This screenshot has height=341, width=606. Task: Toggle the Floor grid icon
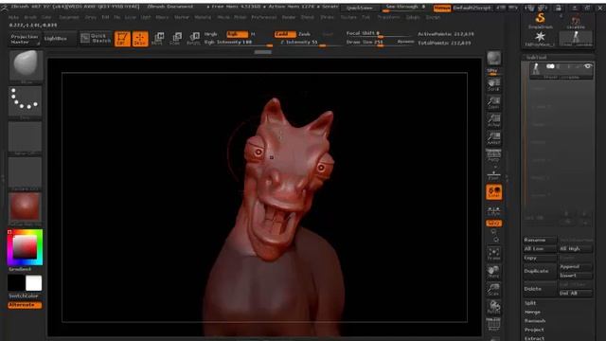click(x=494, y=174)
